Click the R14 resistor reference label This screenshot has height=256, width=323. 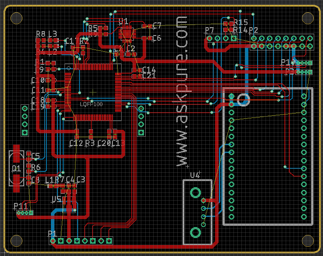tap(240, 30)
